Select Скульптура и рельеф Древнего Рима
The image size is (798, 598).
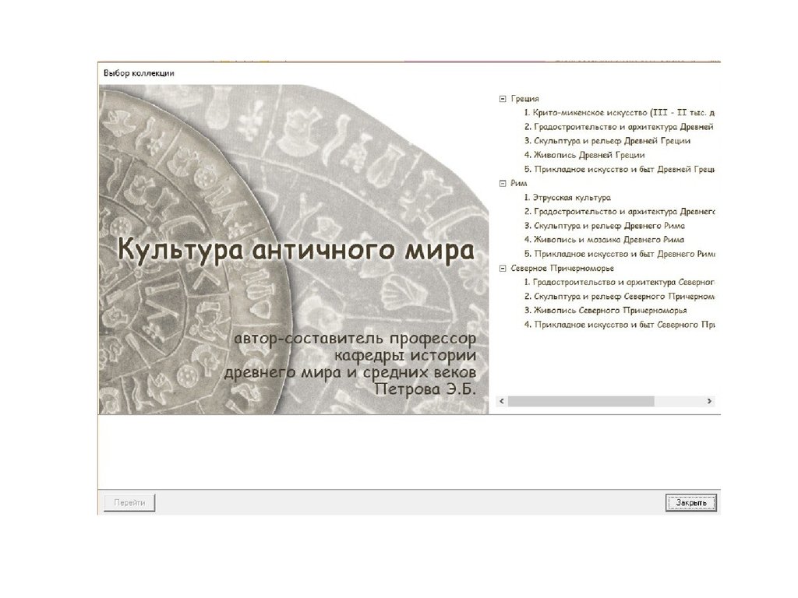(605, 226)
